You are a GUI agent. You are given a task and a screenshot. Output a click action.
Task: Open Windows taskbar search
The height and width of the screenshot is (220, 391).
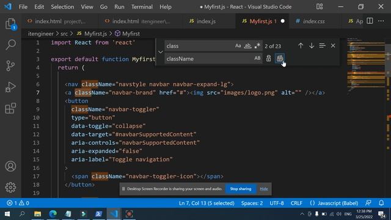[x=22, y=214]
